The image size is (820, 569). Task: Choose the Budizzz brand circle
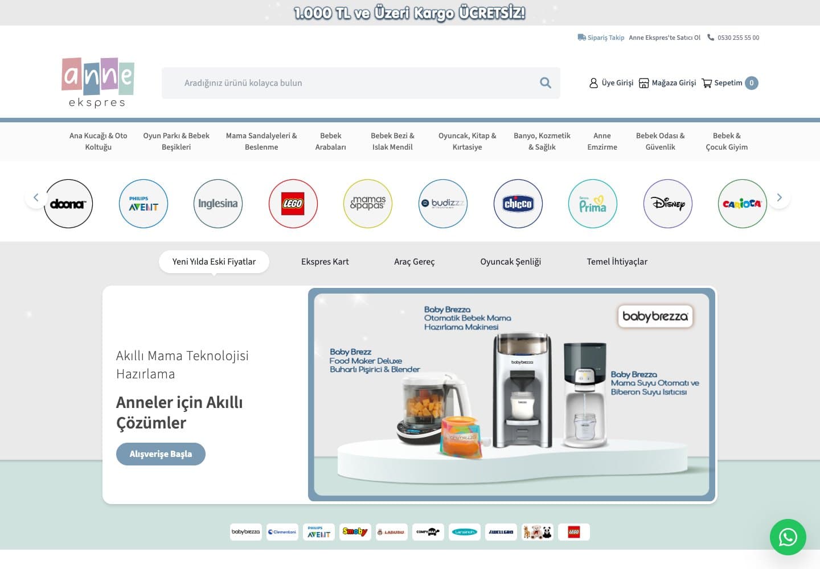[x=443, y=204]
